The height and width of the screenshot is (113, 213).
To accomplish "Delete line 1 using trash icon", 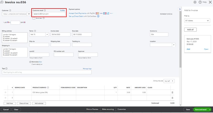I will [172, 92].
